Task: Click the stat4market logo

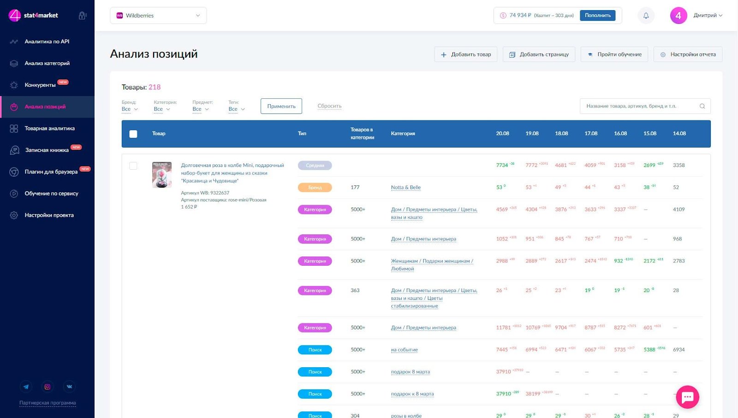Action: coord(34,15)
